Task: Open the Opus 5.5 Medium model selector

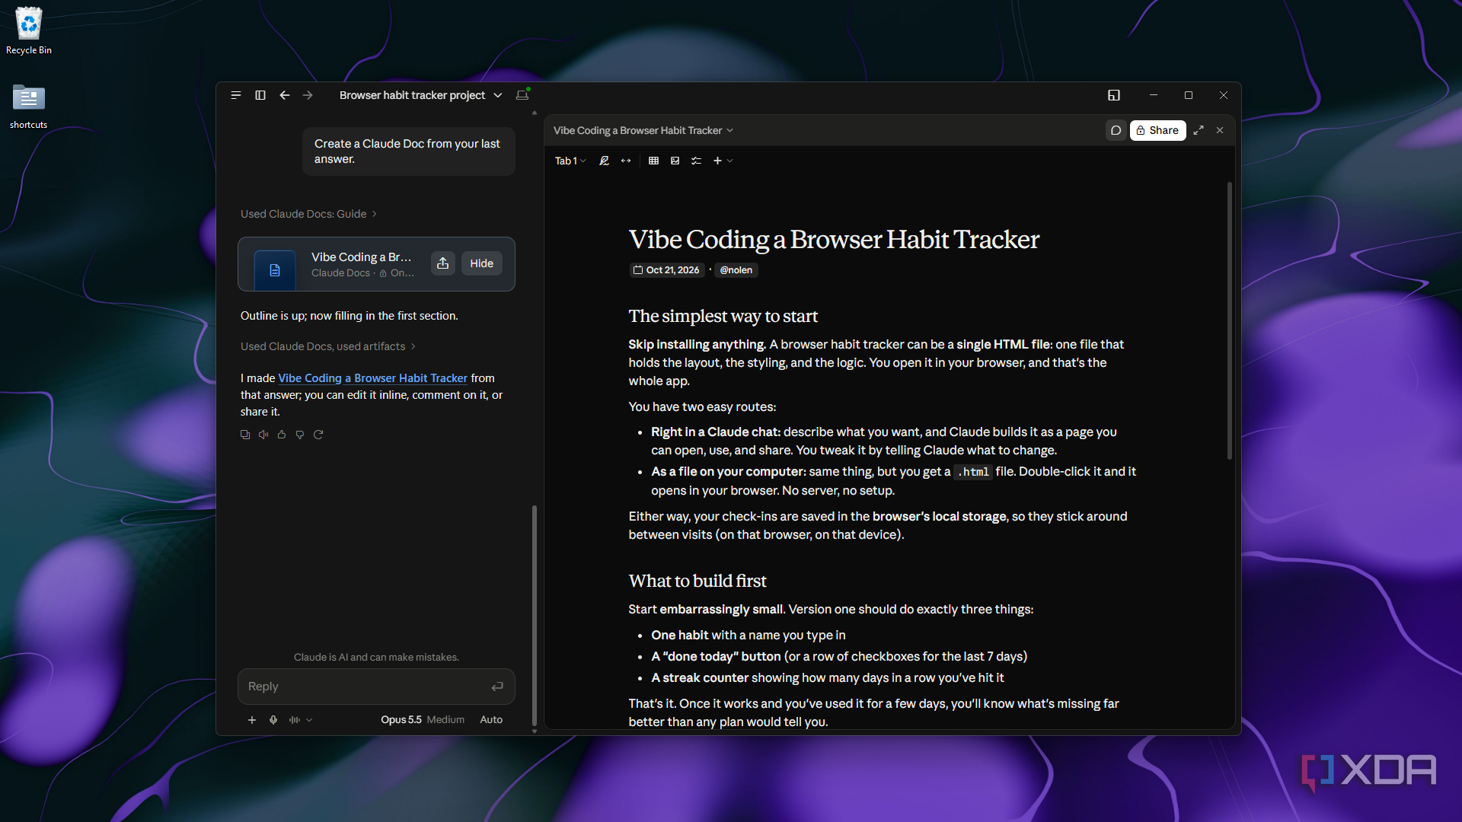Action: (x=423, y=720)
